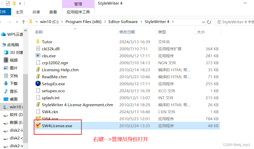Open the Tutor folder icon
The width and height of the screenshot is (254, 149).
pos(38,42)
